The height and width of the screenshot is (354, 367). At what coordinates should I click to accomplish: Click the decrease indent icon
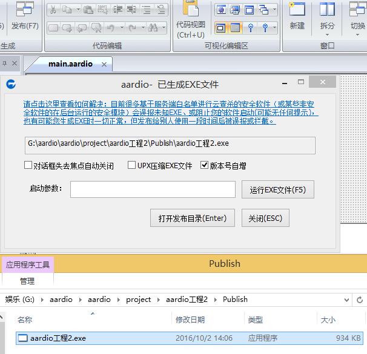(131, 10)
